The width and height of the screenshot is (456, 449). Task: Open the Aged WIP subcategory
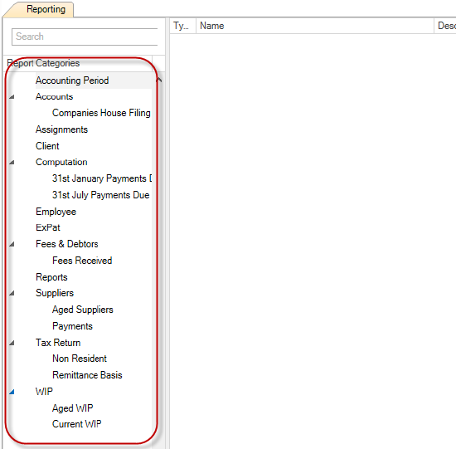point(73,408)
